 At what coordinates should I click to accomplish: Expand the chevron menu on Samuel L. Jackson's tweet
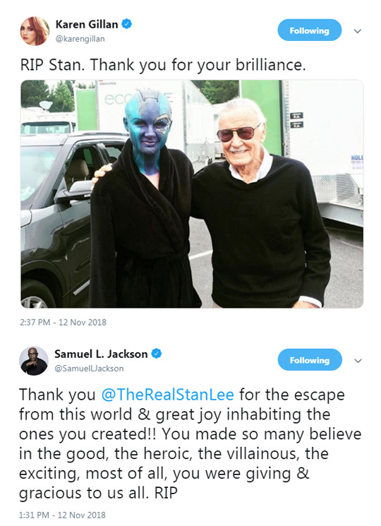click(x=358, y=361)
